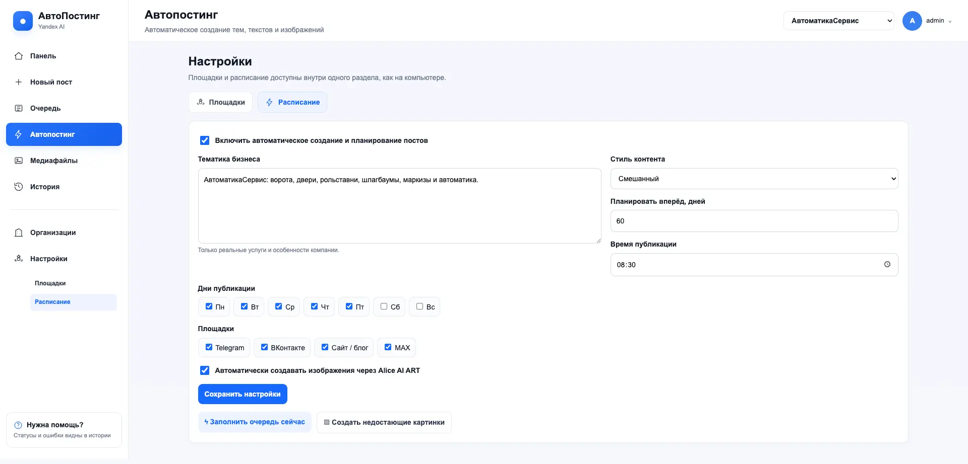Open the Нужна помощь? help card

(x=64, y=430)
